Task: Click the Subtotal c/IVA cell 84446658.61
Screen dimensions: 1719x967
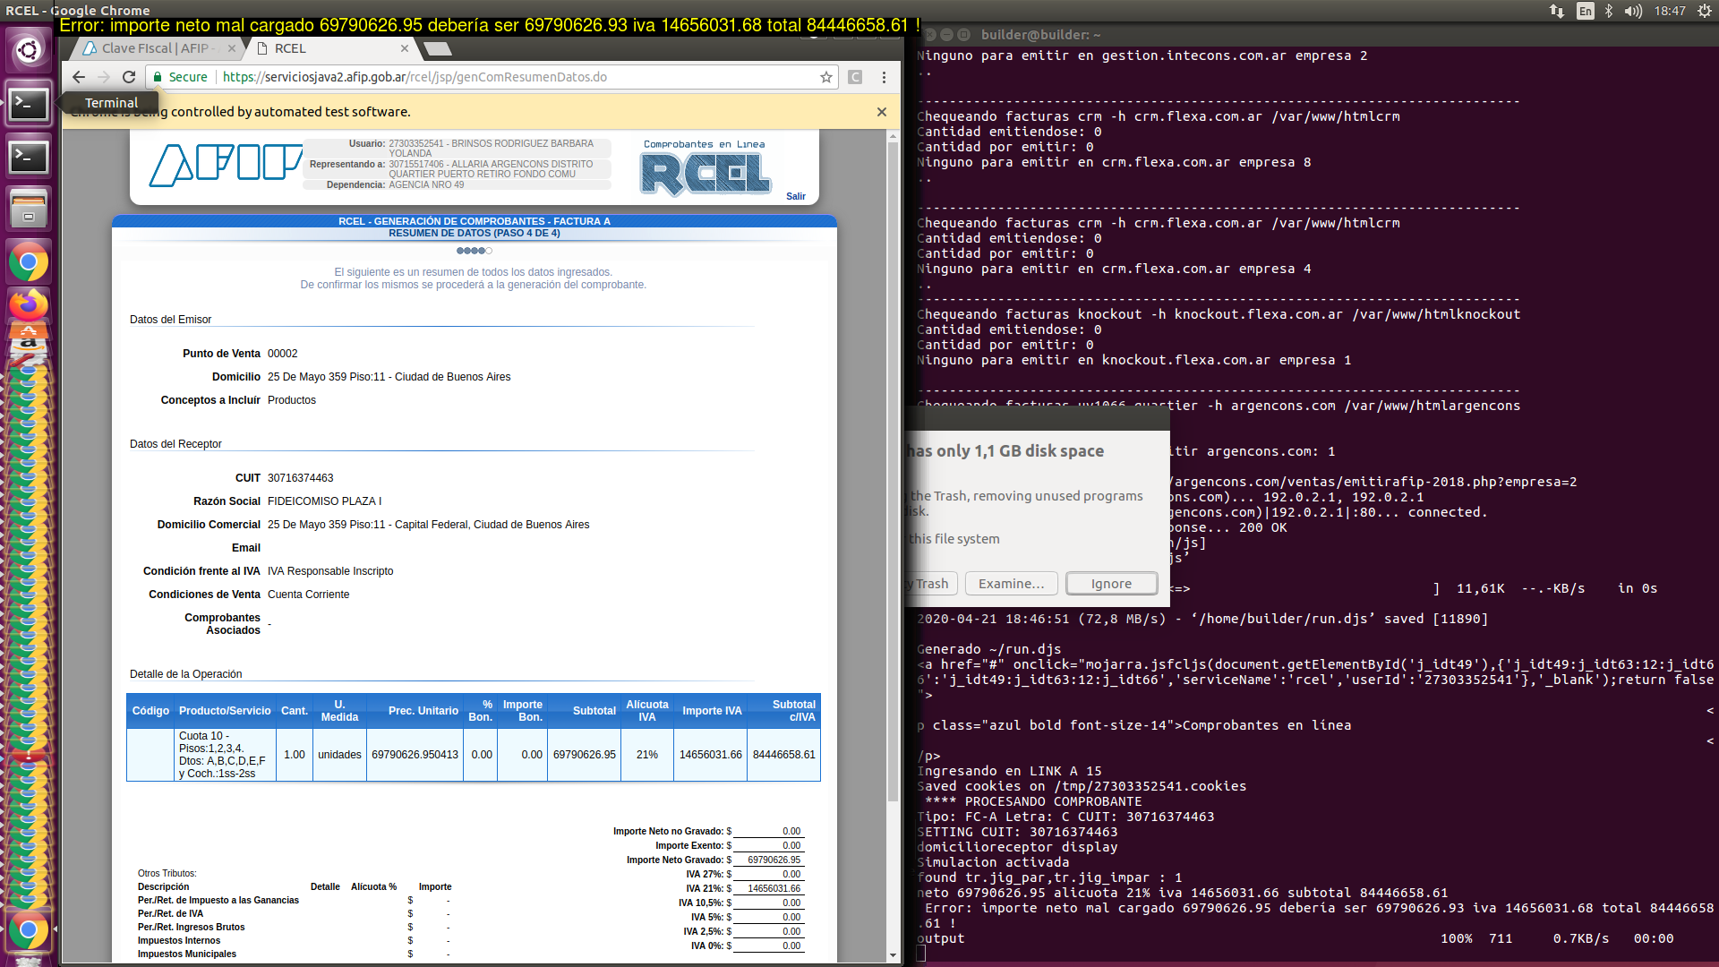Action: click(x=783, y=755)
